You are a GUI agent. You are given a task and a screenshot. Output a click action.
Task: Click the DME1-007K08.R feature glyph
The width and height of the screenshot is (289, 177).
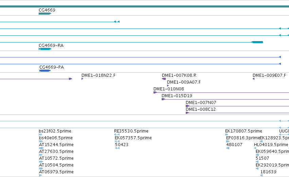click(x=164, y=79)
